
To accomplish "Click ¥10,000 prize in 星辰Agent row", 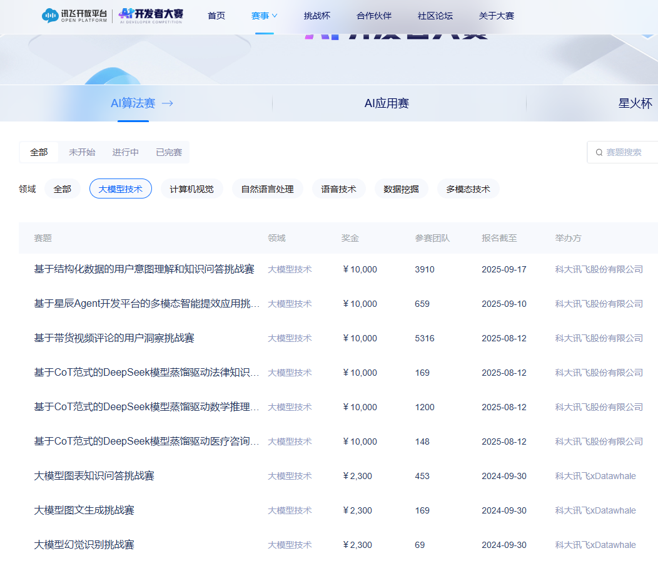I will [360, 304].
